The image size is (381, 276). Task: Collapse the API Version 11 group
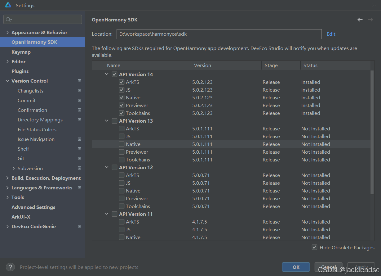coord(107,214)
